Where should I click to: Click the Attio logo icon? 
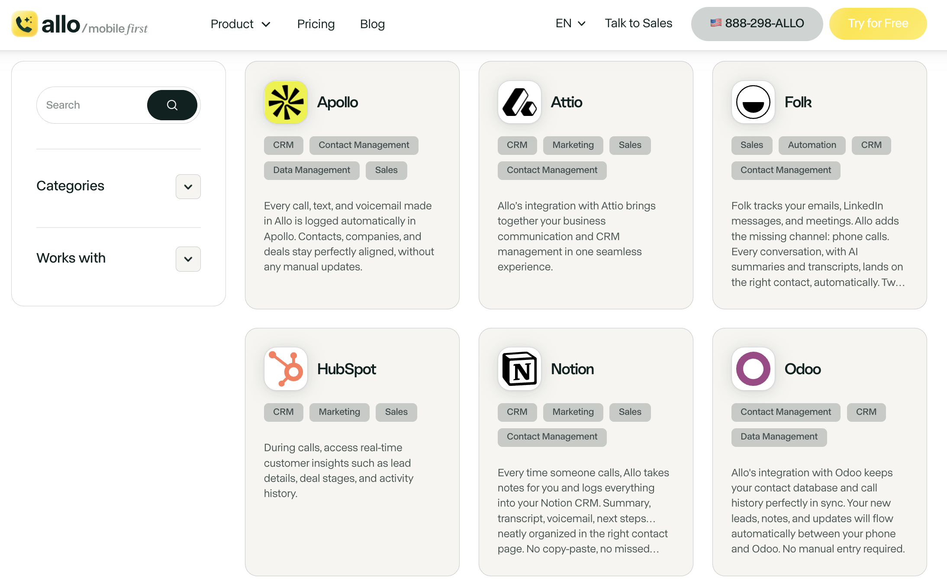click(x=519, y=103)
